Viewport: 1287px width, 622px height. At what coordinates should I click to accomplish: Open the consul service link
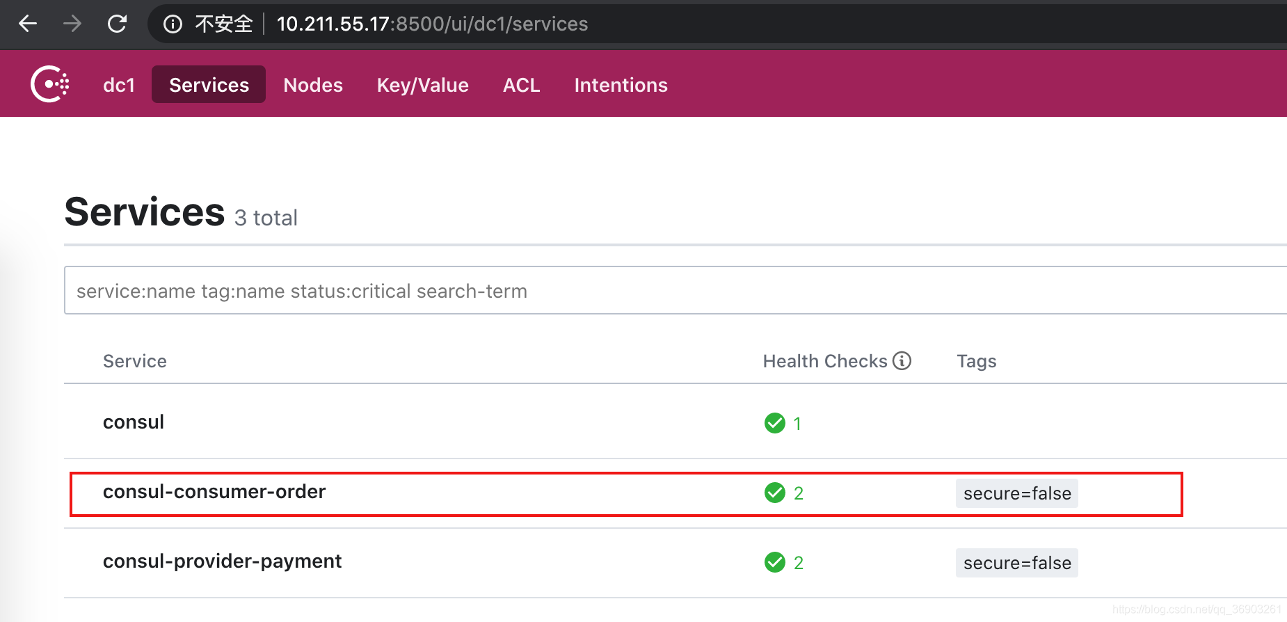(x=134, y=422)
